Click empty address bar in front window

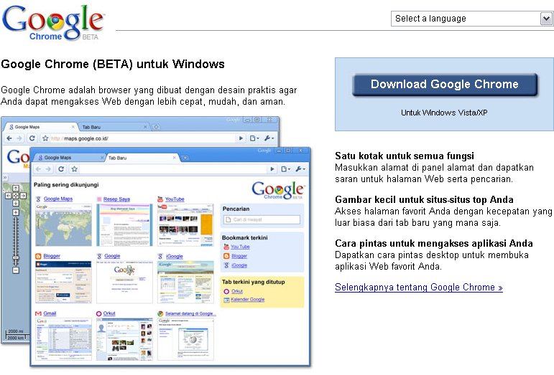173,169
